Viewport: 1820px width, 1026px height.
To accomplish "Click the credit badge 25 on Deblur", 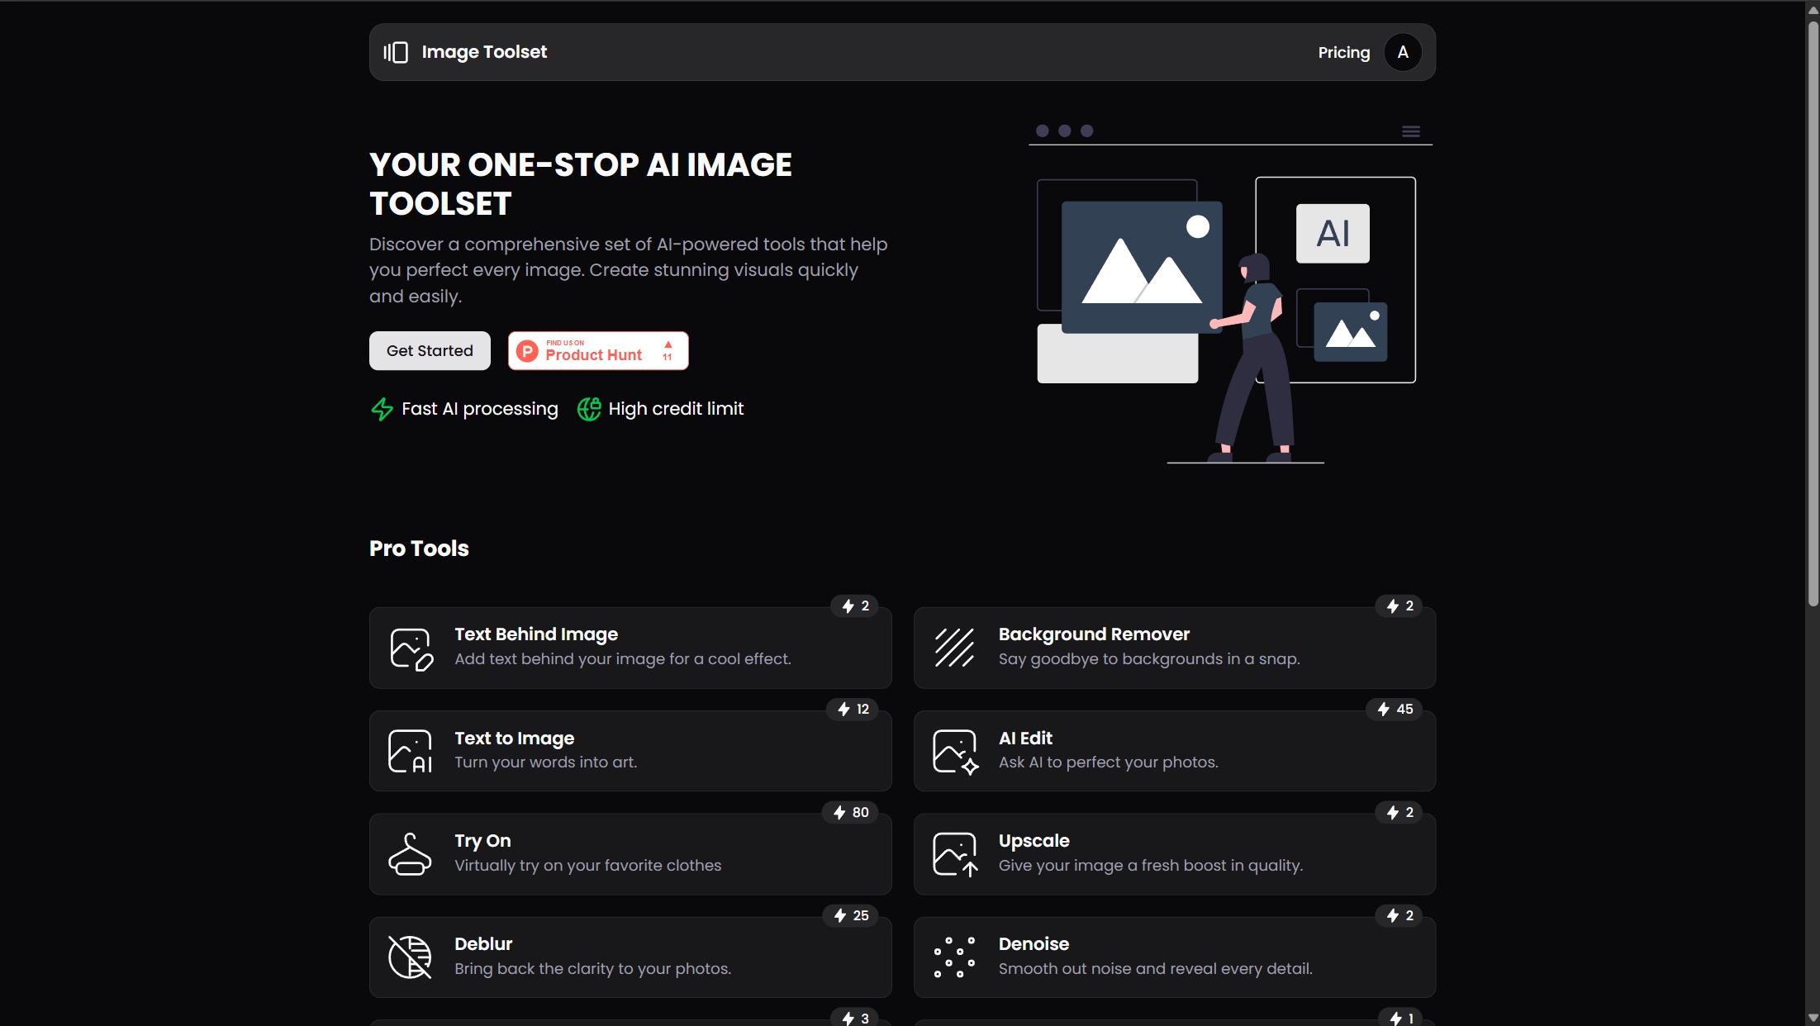I will [x=851, y=916].
